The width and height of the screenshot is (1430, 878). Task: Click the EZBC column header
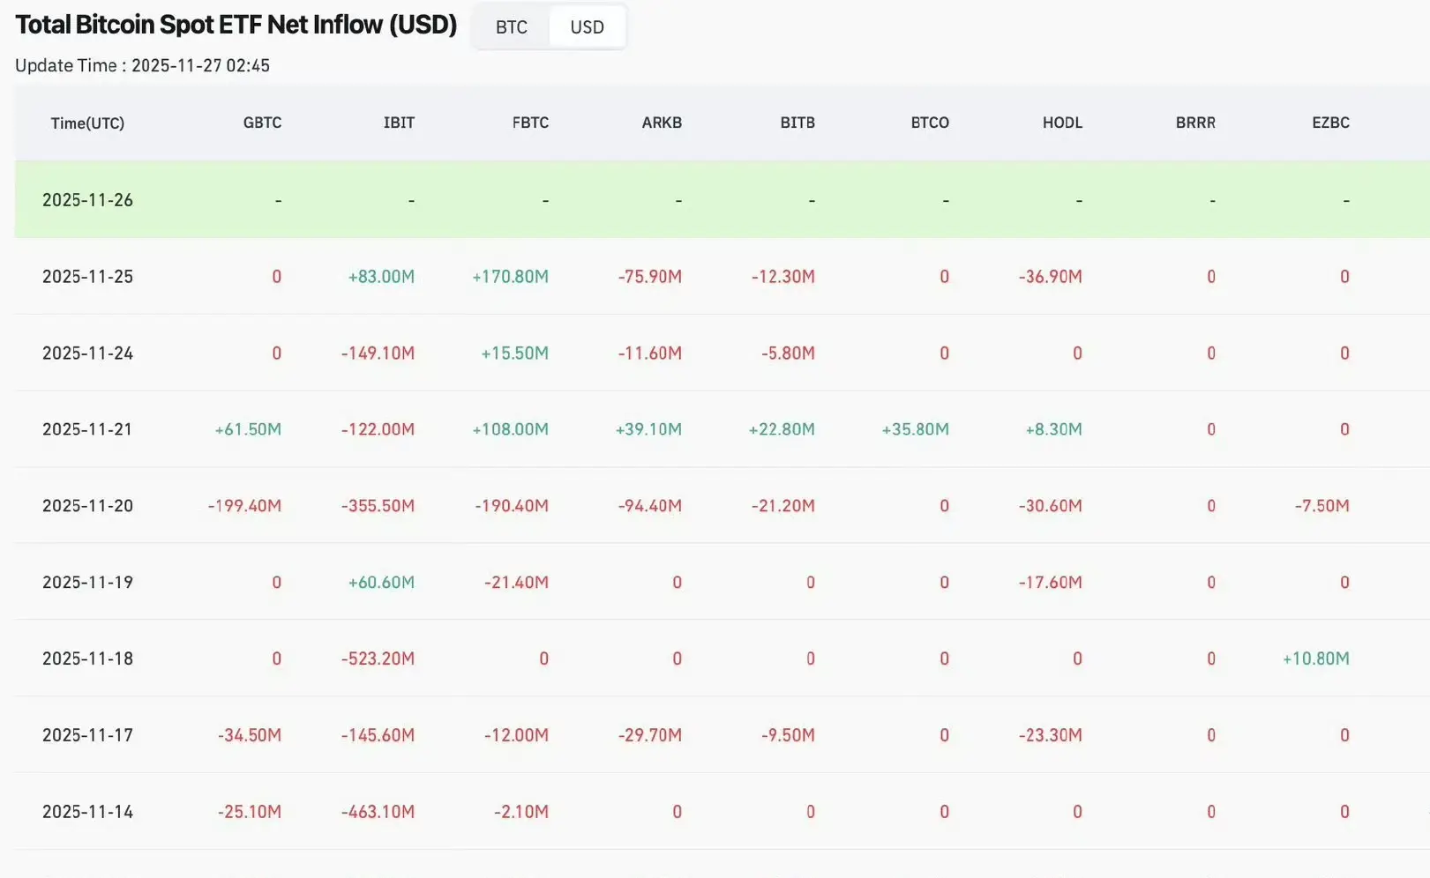pyautogui.click(x=1330, y=123)
